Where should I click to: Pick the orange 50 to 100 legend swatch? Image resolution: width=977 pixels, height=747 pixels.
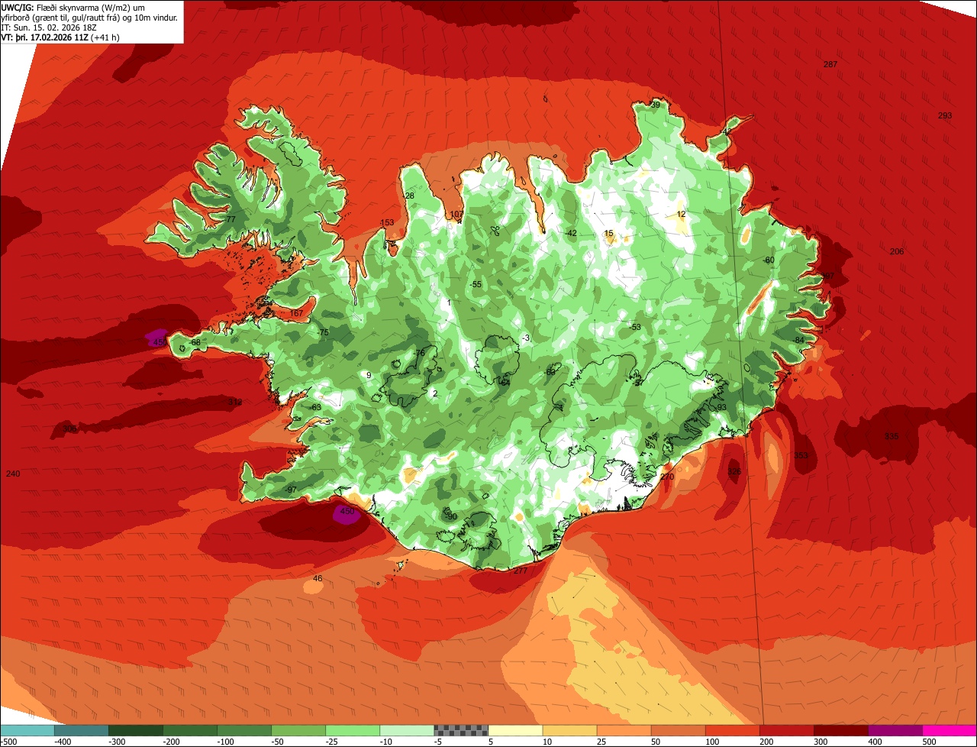coord(678,730)
